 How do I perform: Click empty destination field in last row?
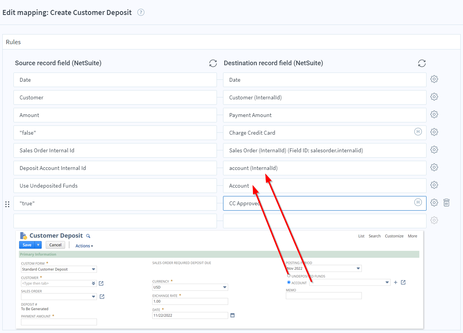point(325,221)
